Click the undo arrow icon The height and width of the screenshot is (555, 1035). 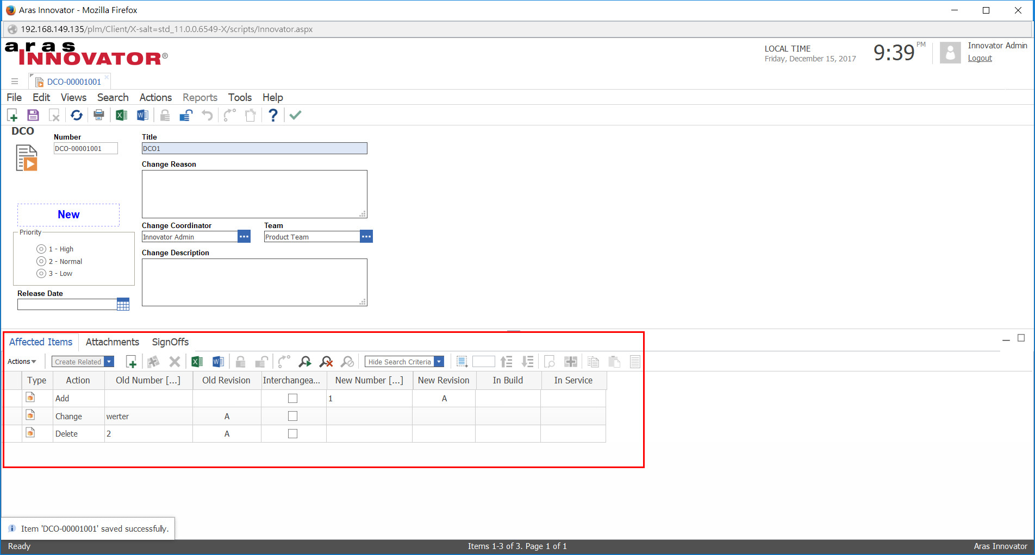click(x=207, y=115)
